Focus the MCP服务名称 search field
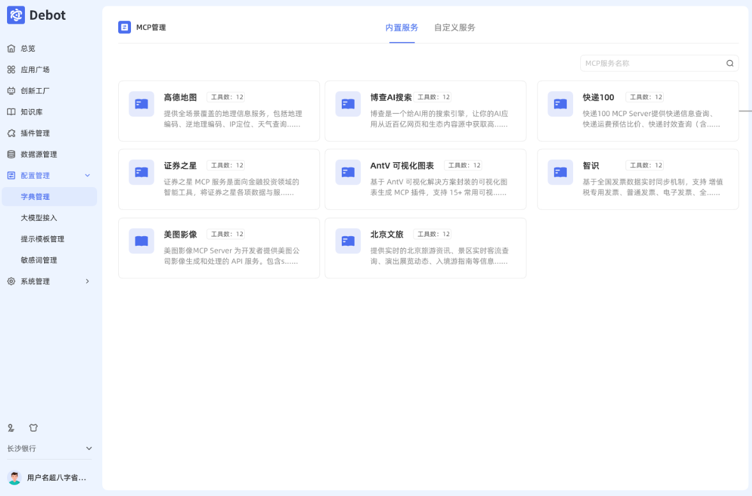Viewport: 752px width, 496px height. [652, 63]
